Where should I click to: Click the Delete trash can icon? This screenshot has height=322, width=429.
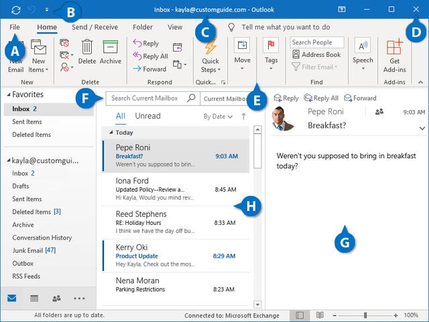tap(87, 47)
